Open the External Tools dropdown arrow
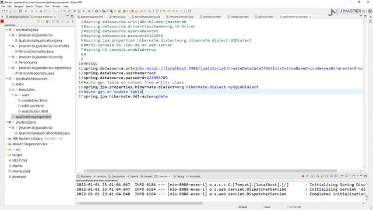This screenshot has height=210, width=373. pyautogui.click(x=115, y=11)
